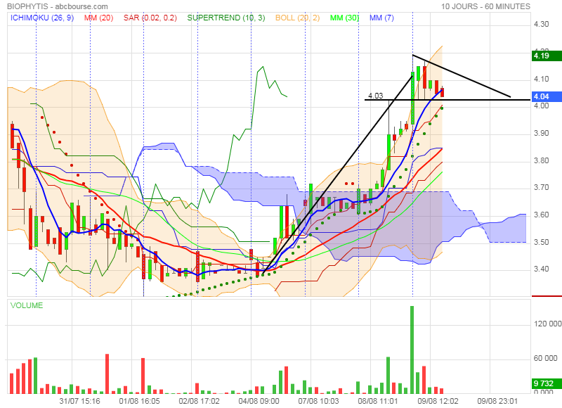562x408 pixels.
Task: Click the 4.10 price axis value
Action: [x=541, y=79]
